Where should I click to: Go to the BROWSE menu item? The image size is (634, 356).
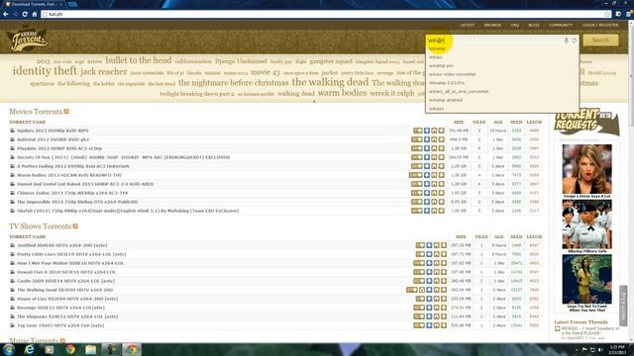coord(492,25)
